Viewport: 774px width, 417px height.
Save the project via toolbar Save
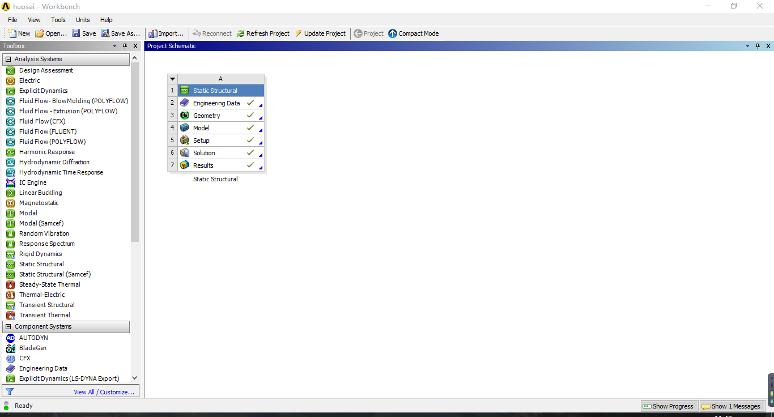[x=84, y=33]
